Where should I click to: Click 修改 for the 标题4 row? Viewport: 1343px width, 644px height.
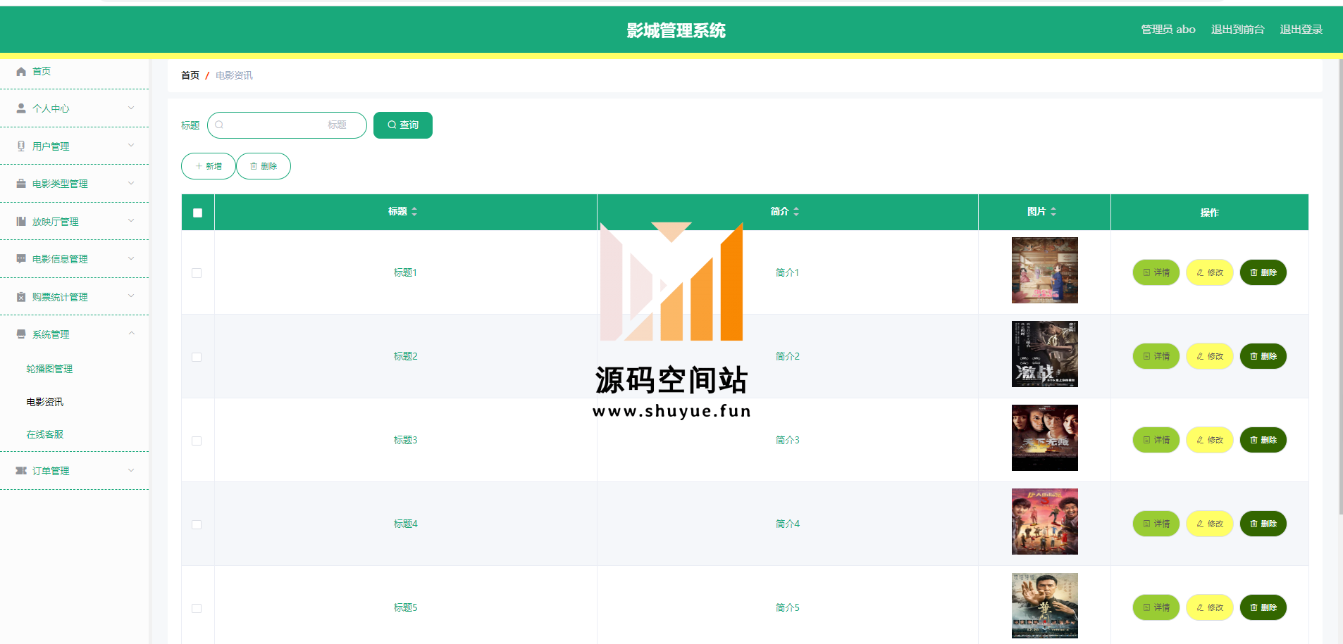1210,524
